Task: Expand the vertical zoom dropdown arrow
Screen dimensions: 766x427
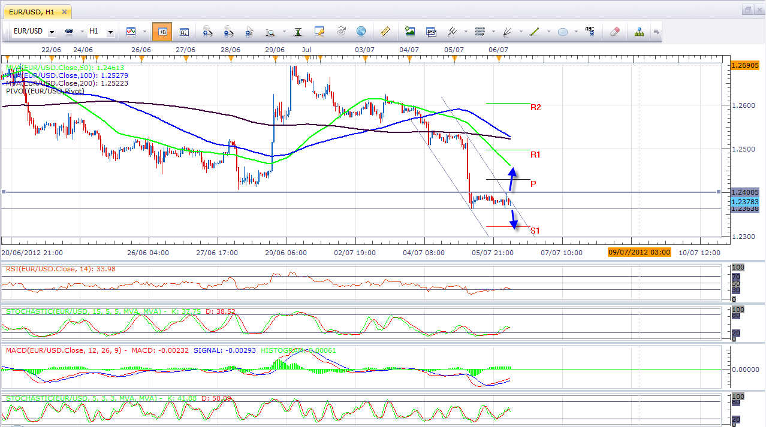Action: 284,32
